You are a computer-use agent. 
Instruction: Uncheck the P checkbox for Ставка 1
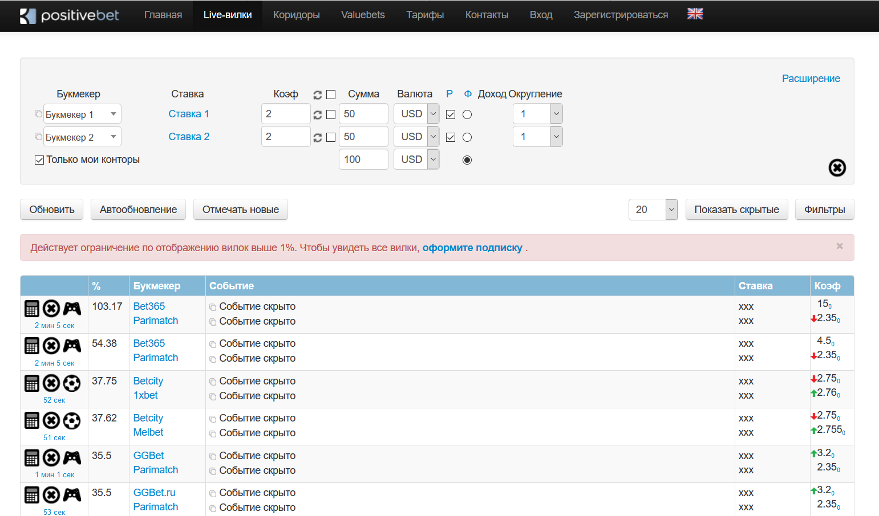[x=451, y=114]
